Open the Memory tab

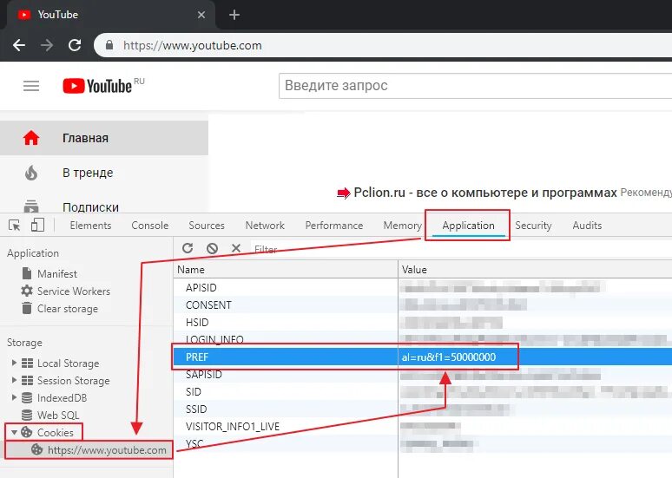click(x=403, y=226)
